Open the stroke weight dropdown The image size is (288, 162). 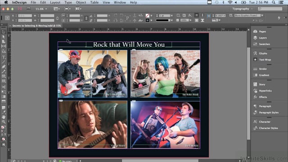click(171, 16)
